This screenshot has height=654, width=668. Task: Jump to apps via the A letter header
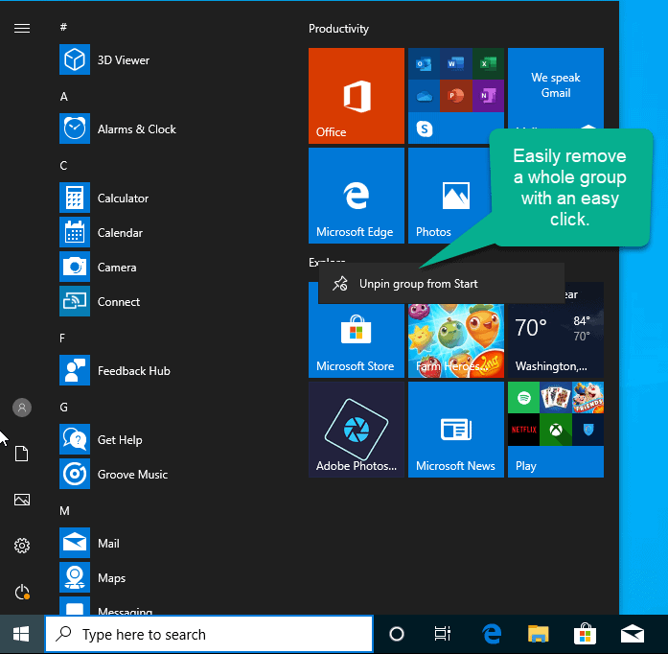pos(64,96)
